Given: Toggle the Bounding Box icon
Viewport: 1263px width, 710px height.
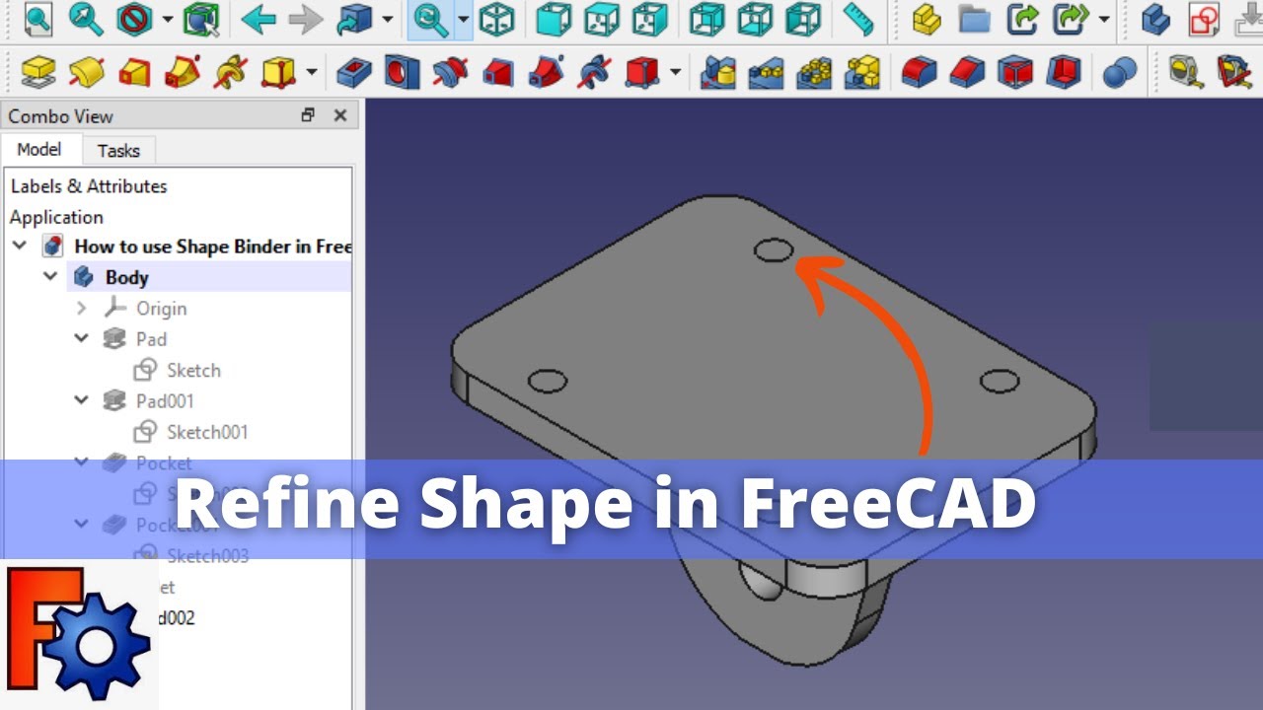Looking at the screenshot, I should [202, 19].
